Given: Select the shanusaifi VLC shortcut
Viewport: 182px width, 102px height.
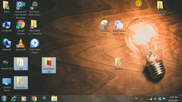Looking at the screenshot, I should pyautogui.click(x=21, y=45).
